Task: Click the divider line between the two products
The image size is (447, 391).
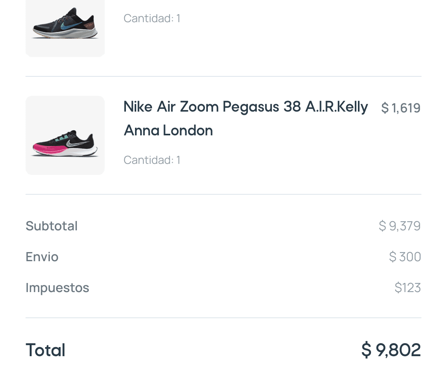Action: pos(223,76)
